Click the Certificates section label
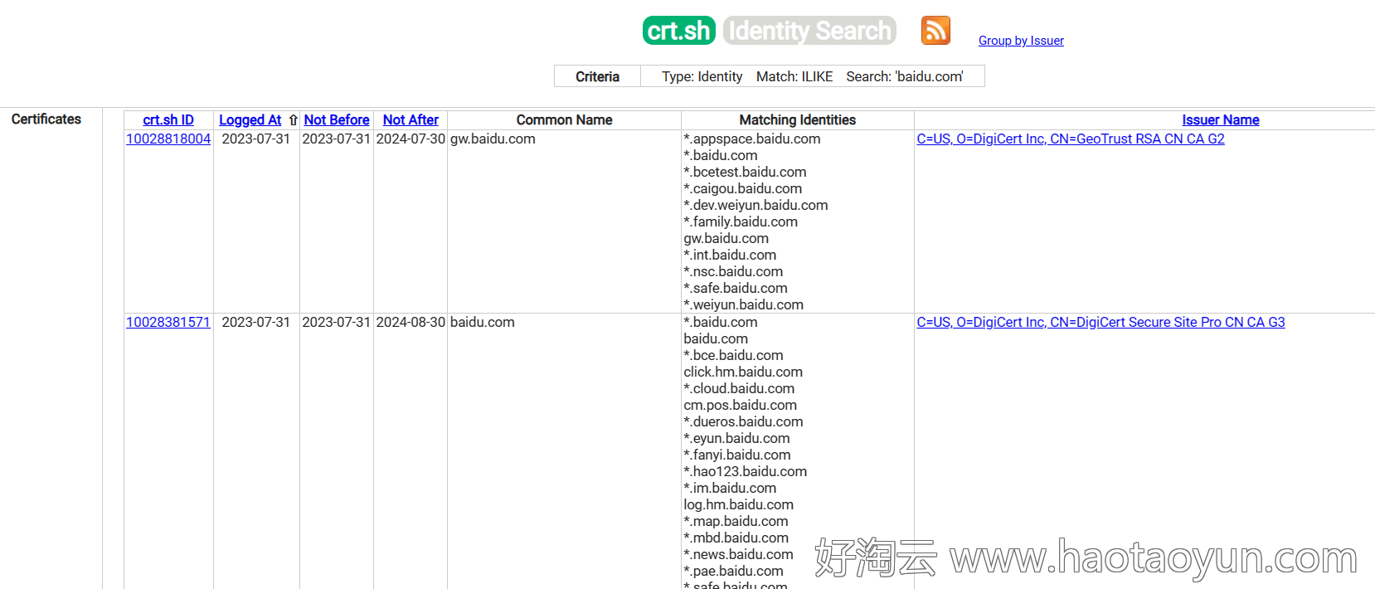This screenshot has width=1375, height=589. coord(46,119)
